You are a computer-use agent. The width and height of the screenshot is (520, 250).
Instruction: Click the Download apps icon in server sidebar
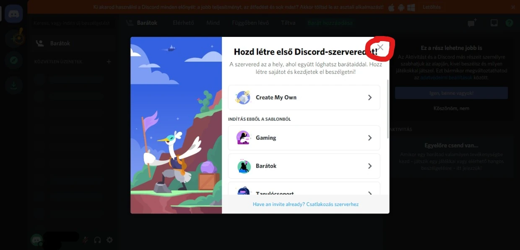coord(14,85)
